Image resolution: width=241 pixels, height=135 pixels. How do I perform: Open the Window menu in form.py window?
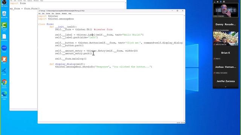tap(64, 13)
